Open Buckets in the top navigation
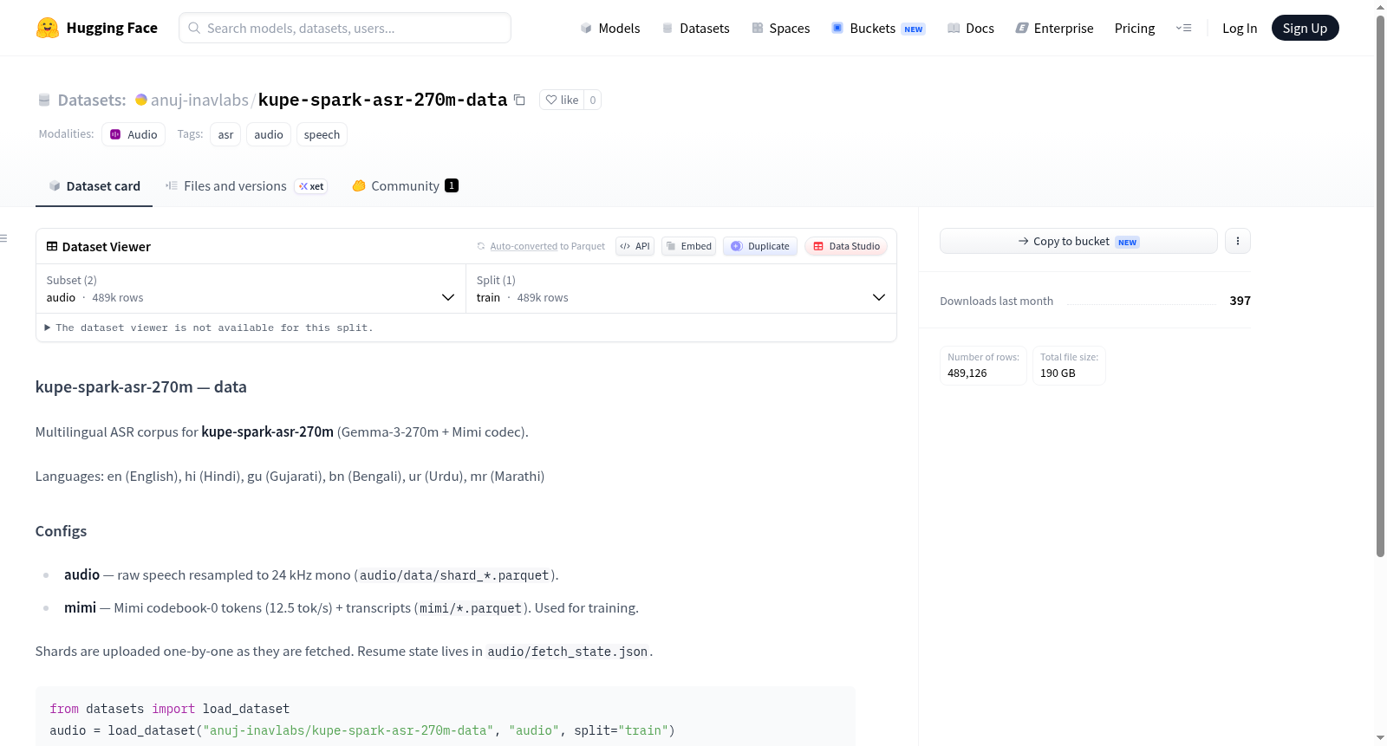 point(878,28)
